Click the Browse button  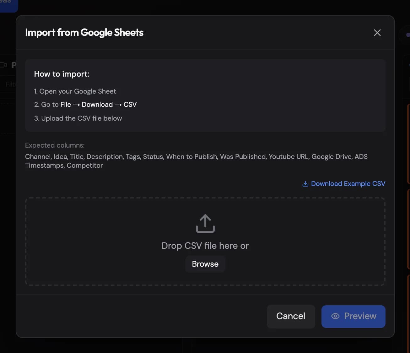(x=205, y=264)
